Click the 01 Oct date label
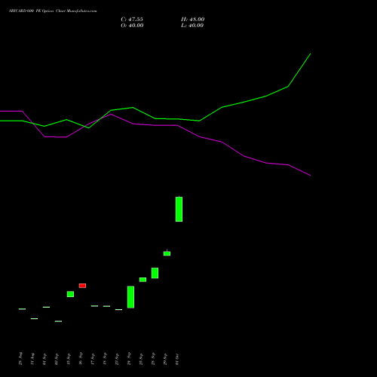 click(177, 359)
